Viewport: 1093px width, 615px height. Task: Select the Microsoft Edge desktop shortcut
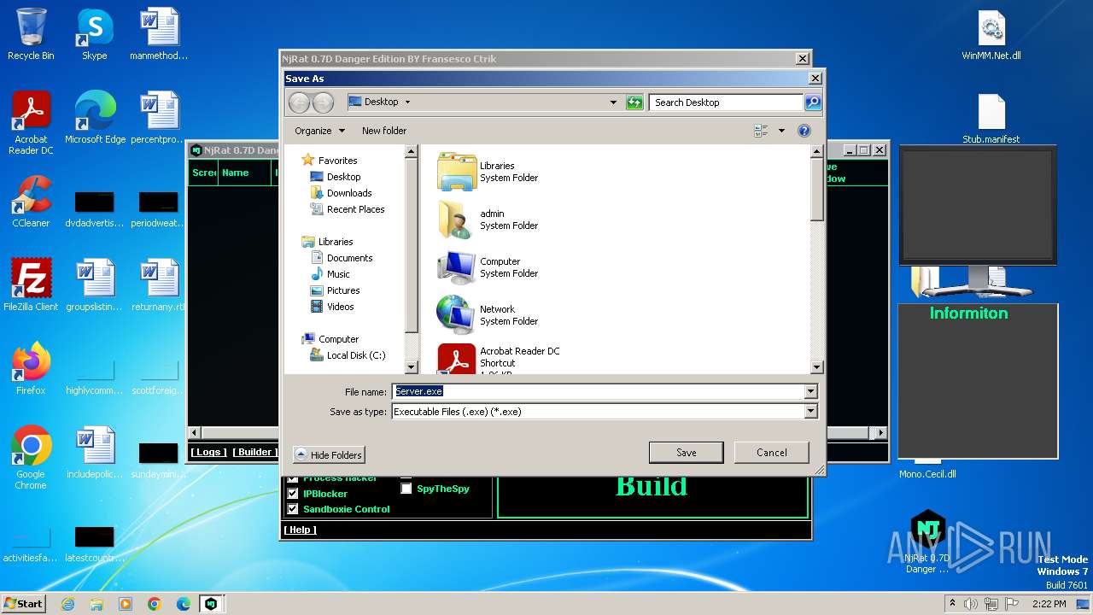coord(95,117)
